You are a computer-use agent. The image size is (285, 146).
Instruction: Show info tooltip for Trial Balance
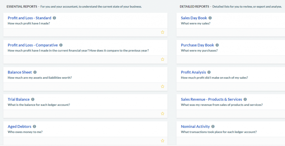(33, 99)
